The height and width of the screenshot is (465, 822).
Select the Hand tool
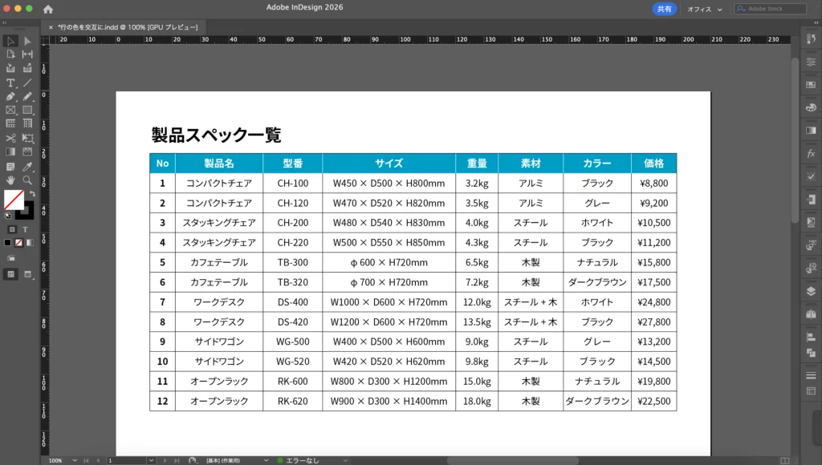(x=10, y=180)
